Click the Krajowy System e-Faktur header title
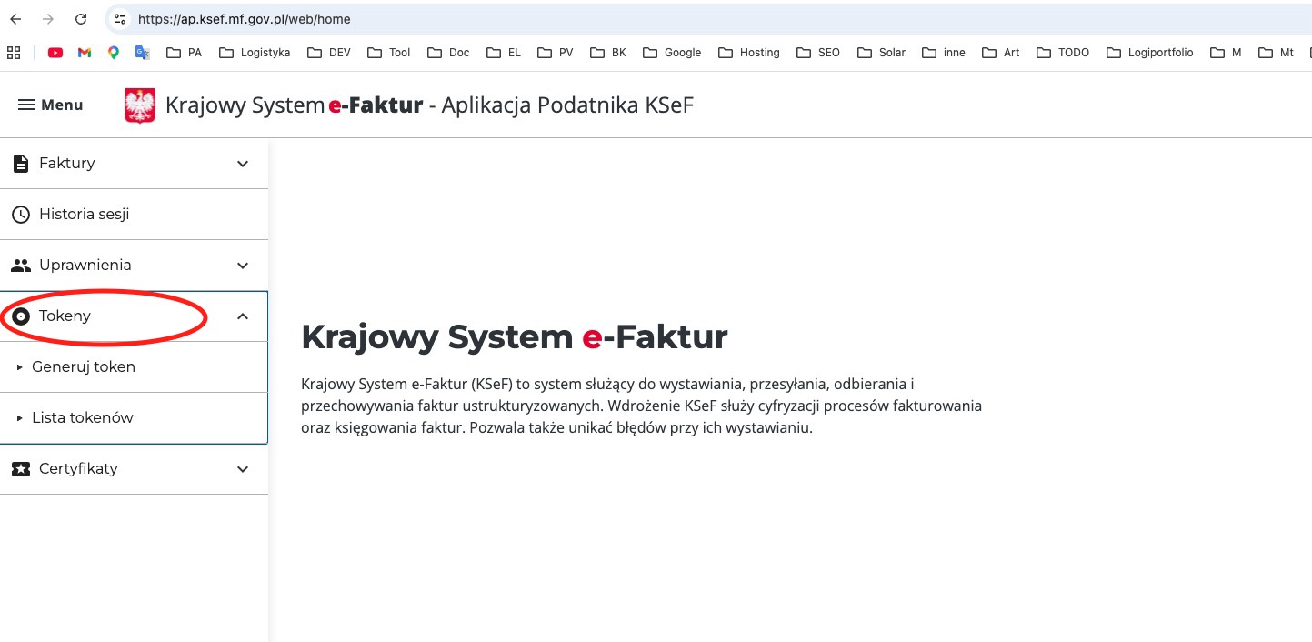 click(x=429, y=105)
